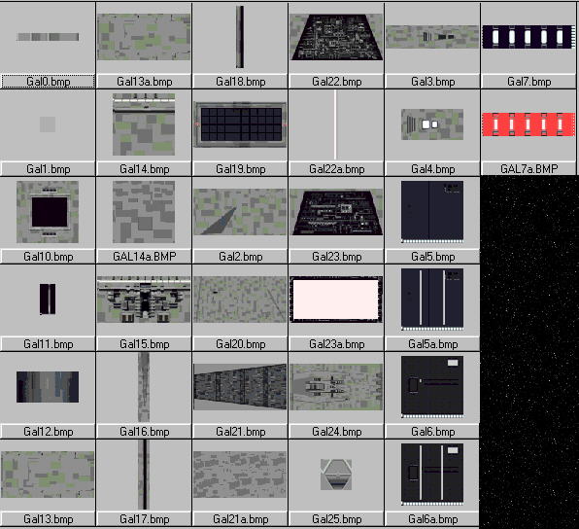Click the Gal5a.bmp filename label
The image size is (579, 529).
click(432, 344)
